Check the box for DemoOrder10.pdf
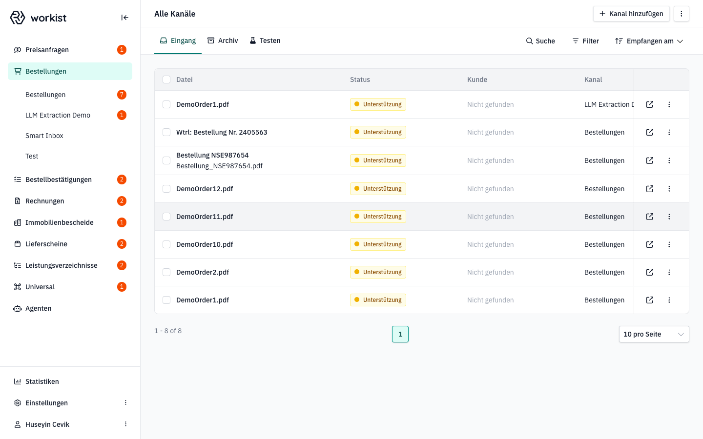This screenshot has width=703, height=439. click(x=166, y=244)
